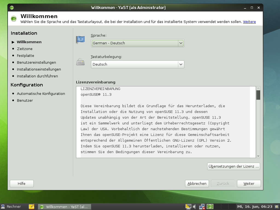The image size is (280, 210).
Task: Select the Willkommen - YaST taskbar entry
Action: pos(65,207)
